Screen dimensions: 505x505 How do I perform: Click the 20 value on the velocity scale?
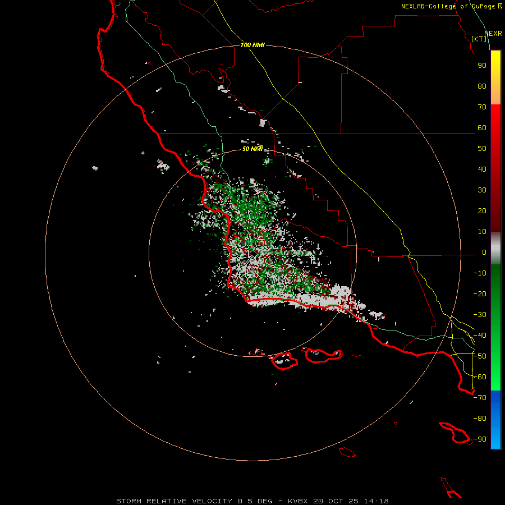point(482,211)
